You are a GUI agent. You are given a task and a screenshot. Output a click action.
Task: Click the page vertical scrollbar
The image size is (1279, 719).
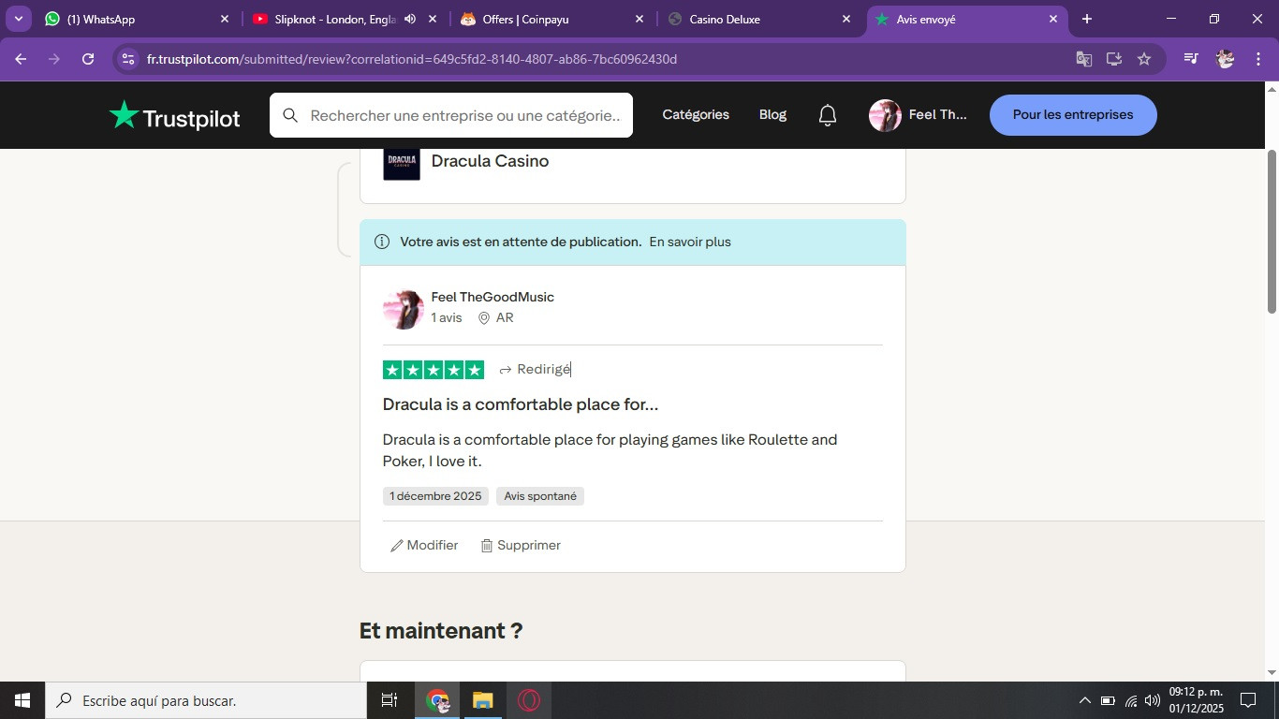coord(1272,231)
